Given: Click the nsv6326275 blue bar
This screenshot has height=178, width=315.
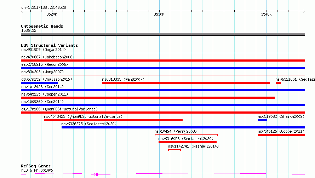Looking at the screenshot, I should point(183,127).
